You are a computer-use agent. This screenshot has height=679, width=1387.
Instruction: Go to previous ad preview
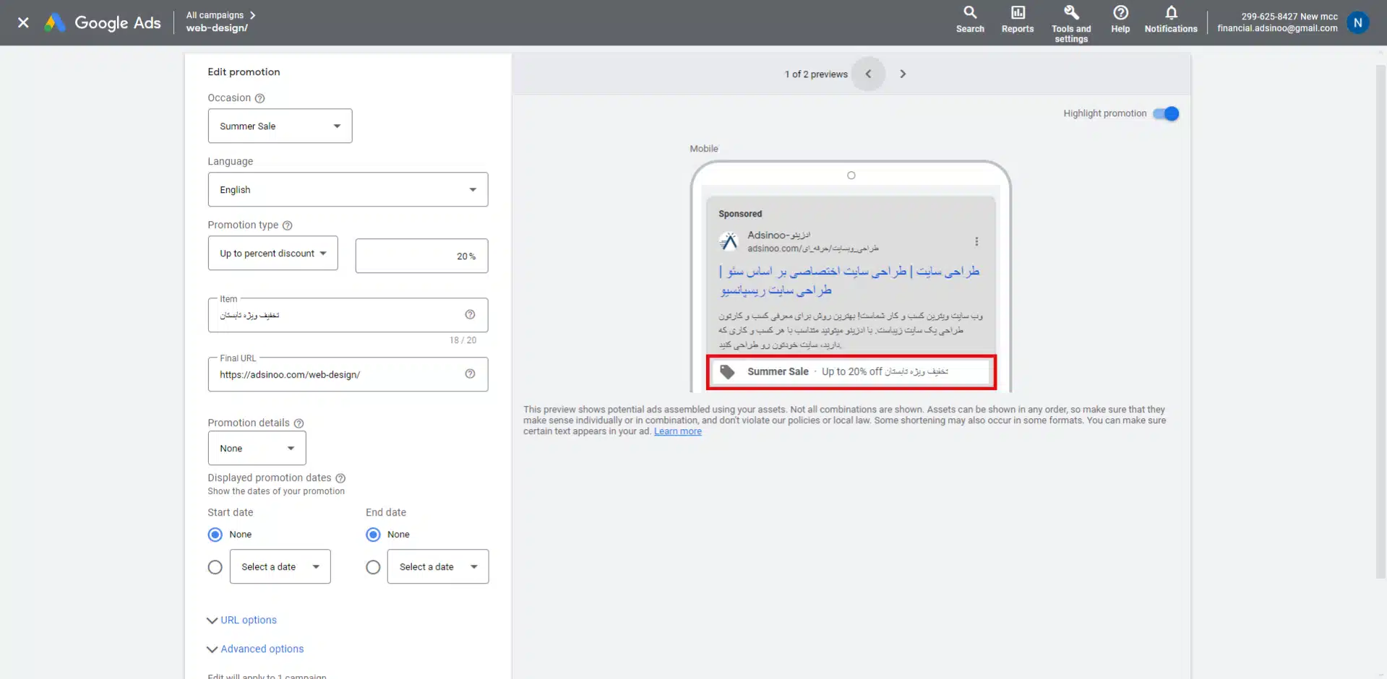point(868,74)
